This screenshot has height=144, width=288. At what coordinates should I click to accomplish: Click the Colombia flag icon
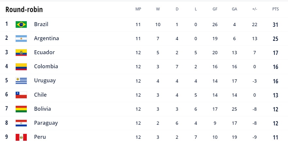point(21,67)
